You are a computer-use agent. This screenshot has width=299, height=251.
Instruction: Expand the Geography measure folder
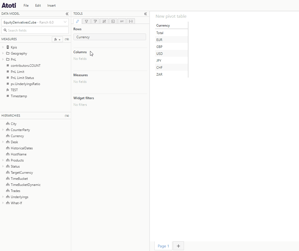(x=3, y=53)
